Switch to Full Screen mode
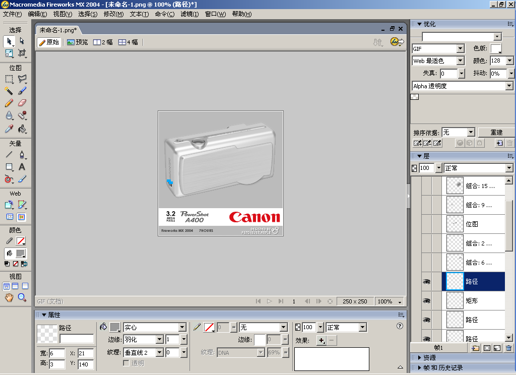Screen dimensions: 516x375 (25, 286)
